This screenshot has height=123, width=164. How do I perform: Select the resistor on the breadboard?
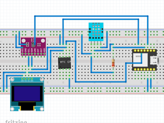113,63
